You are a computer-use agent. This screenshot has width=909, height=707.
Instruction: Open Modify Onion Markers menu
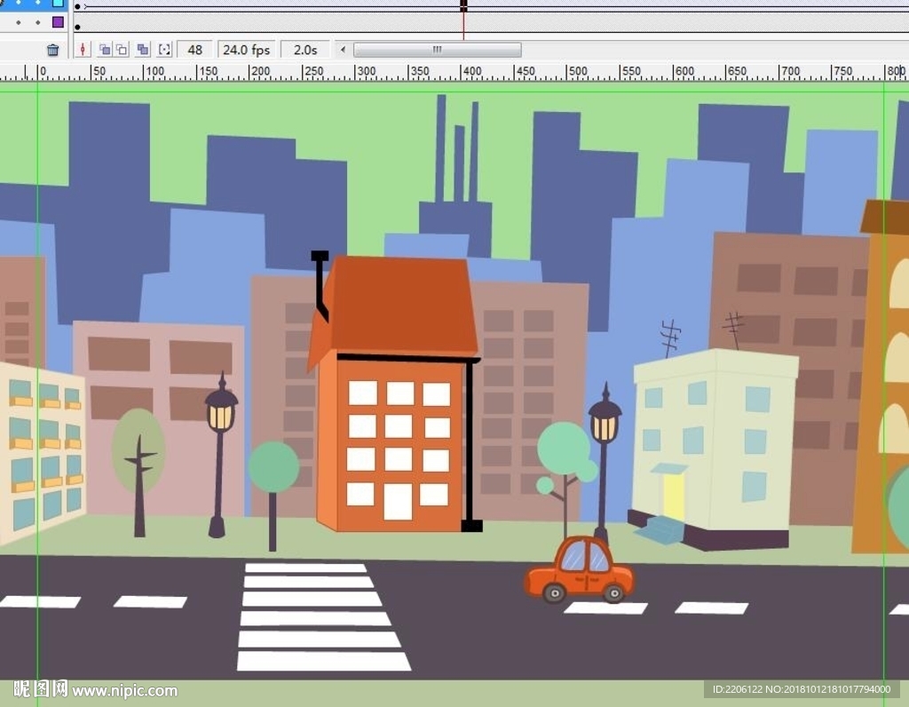(x=164, y=50)
